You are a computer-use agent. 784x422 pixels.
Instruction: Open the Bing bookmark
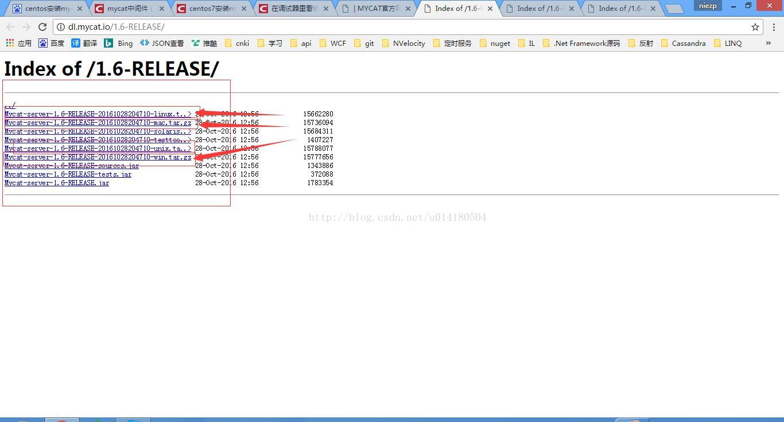coord(118,43)
